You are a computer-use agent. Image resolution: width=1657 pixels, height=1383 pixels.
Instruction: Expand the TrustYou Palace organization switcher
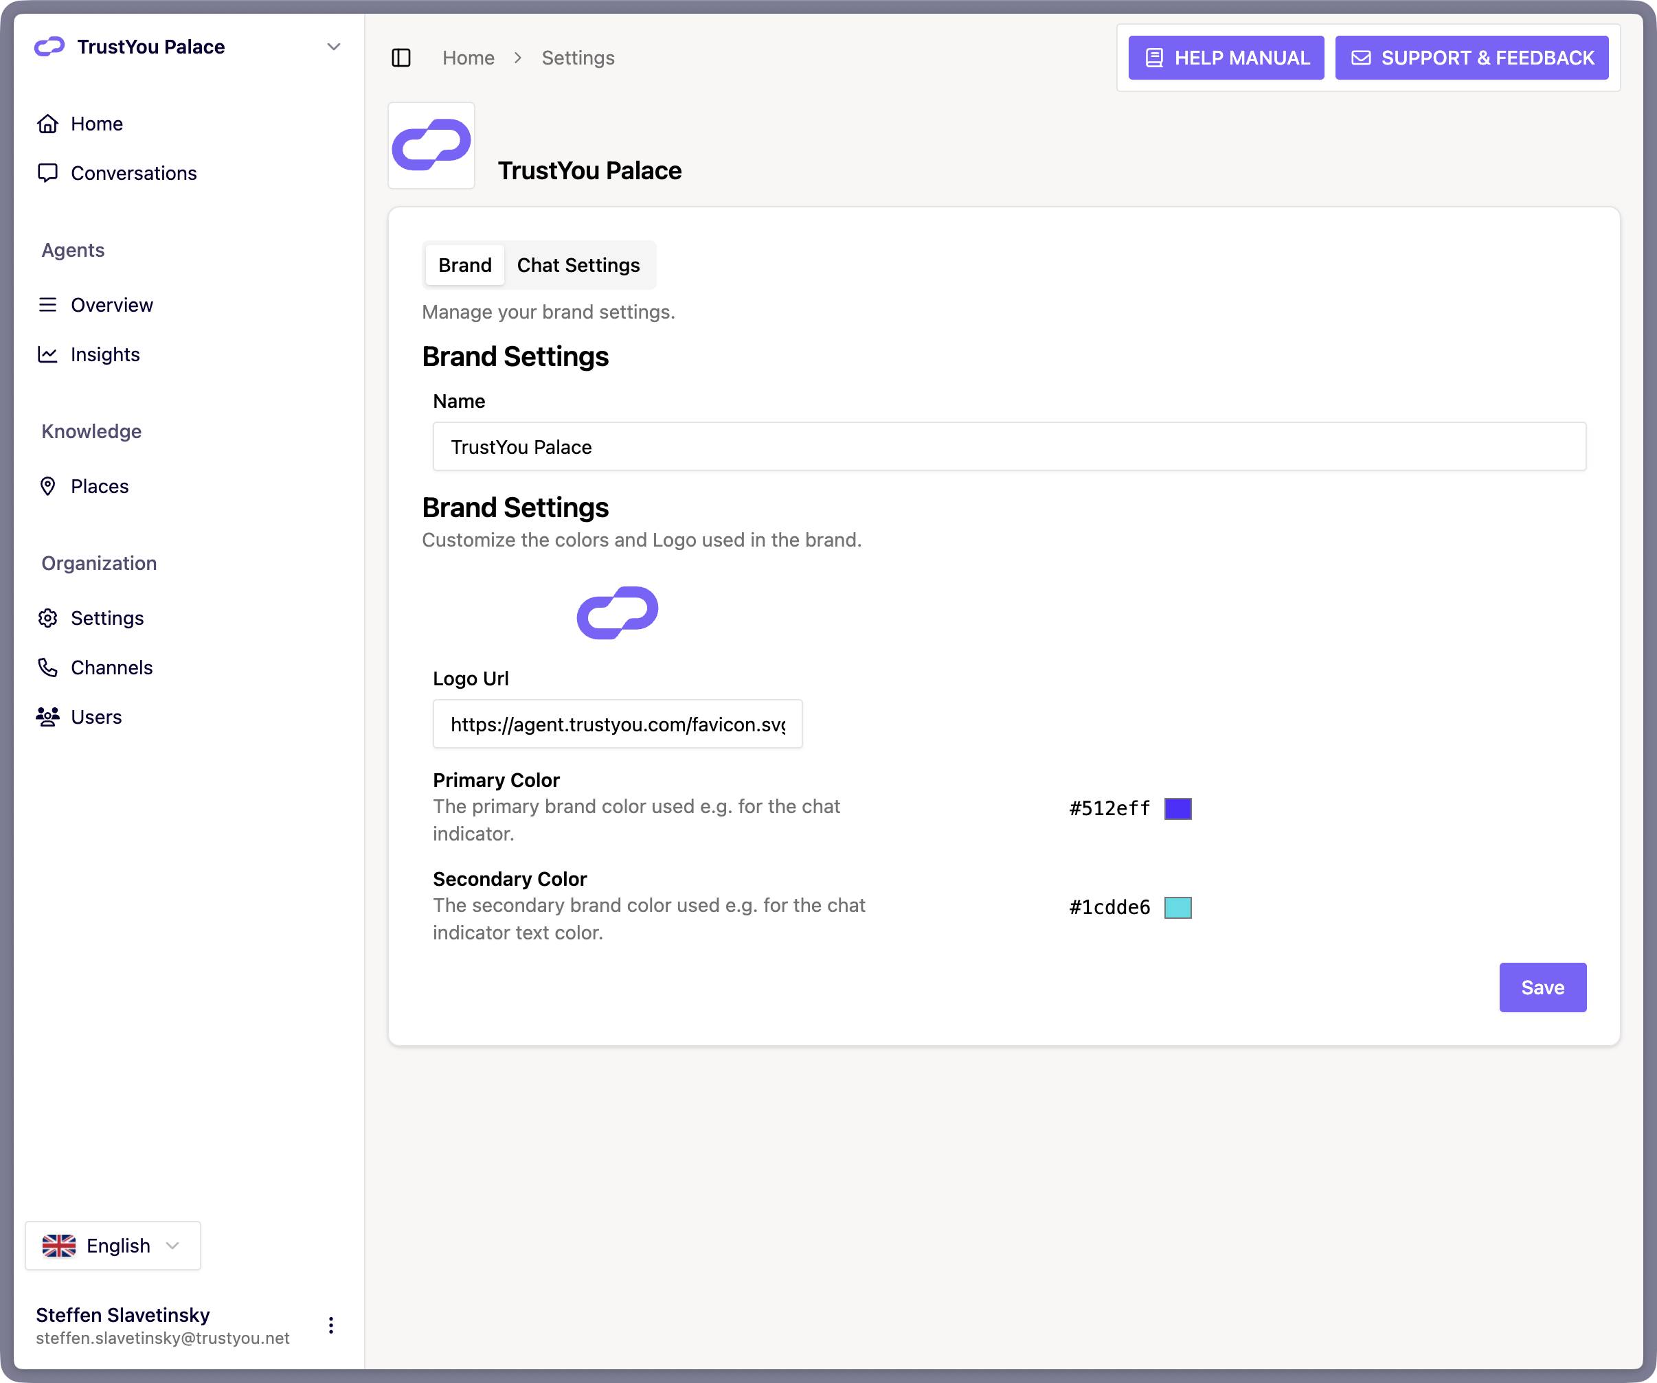(188, 47)
